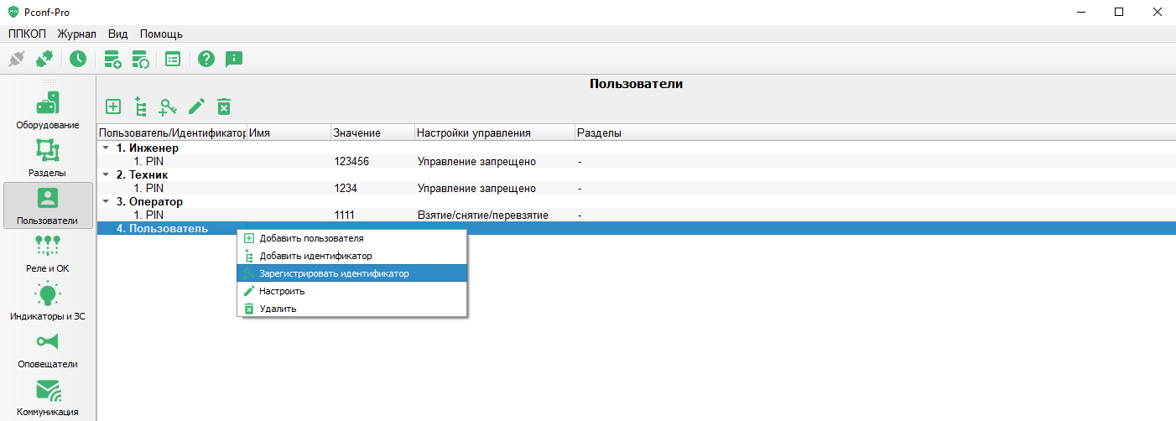The height and width of the screenshot is (421, 1176).
Task: Click the delete icon in the users toolbar
Action: [x=224, y=107]
